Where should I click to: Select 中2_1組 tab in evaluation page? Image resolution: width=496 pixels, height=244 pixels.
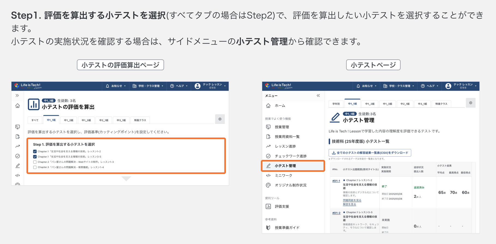tap(104, 120)
